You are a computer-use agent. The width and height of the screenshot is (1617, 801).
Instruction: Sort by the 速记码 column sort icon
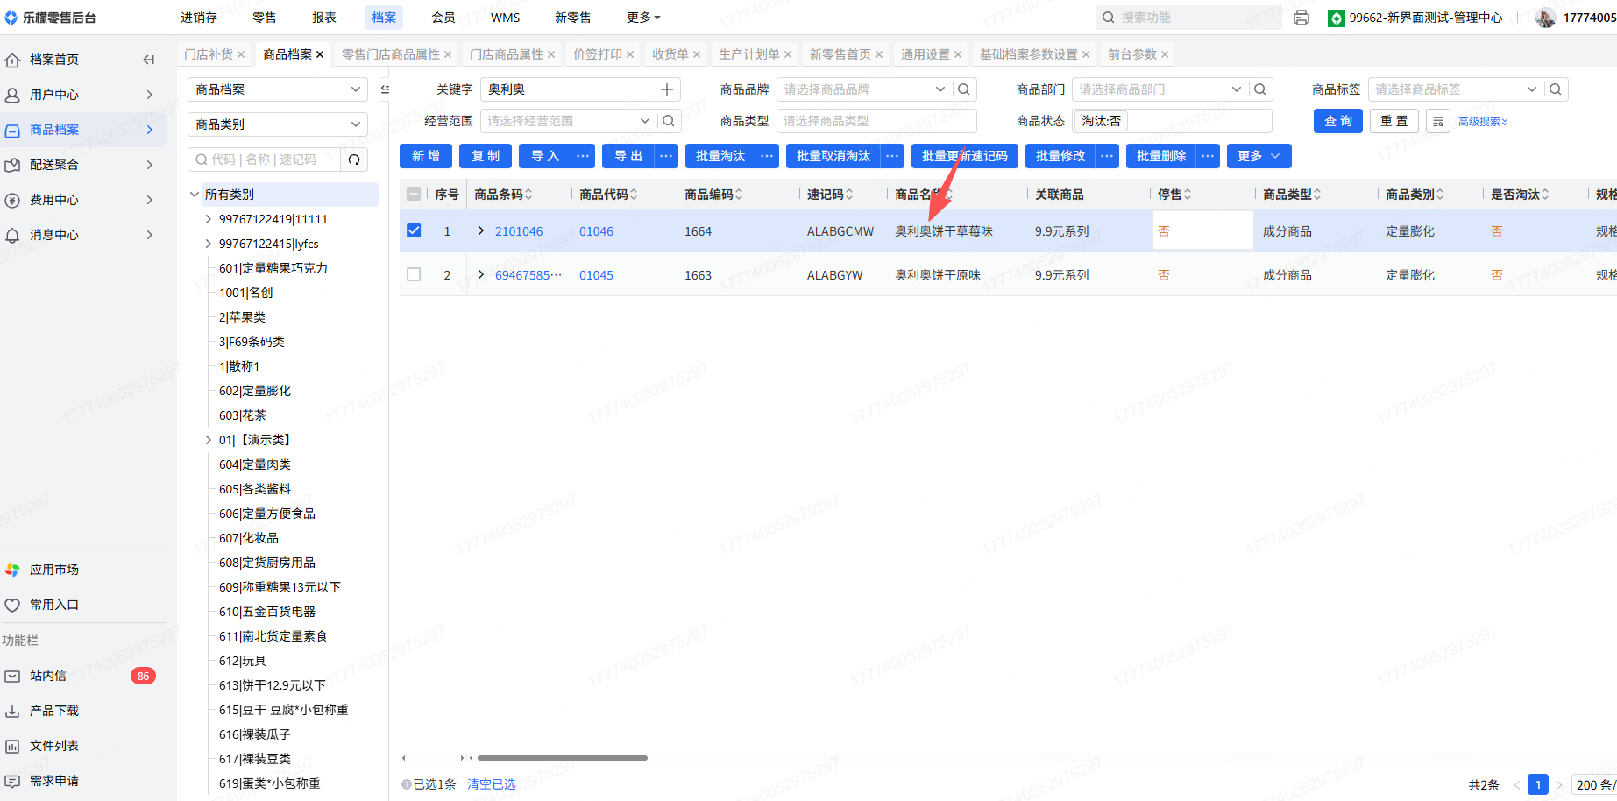(849, 195)
